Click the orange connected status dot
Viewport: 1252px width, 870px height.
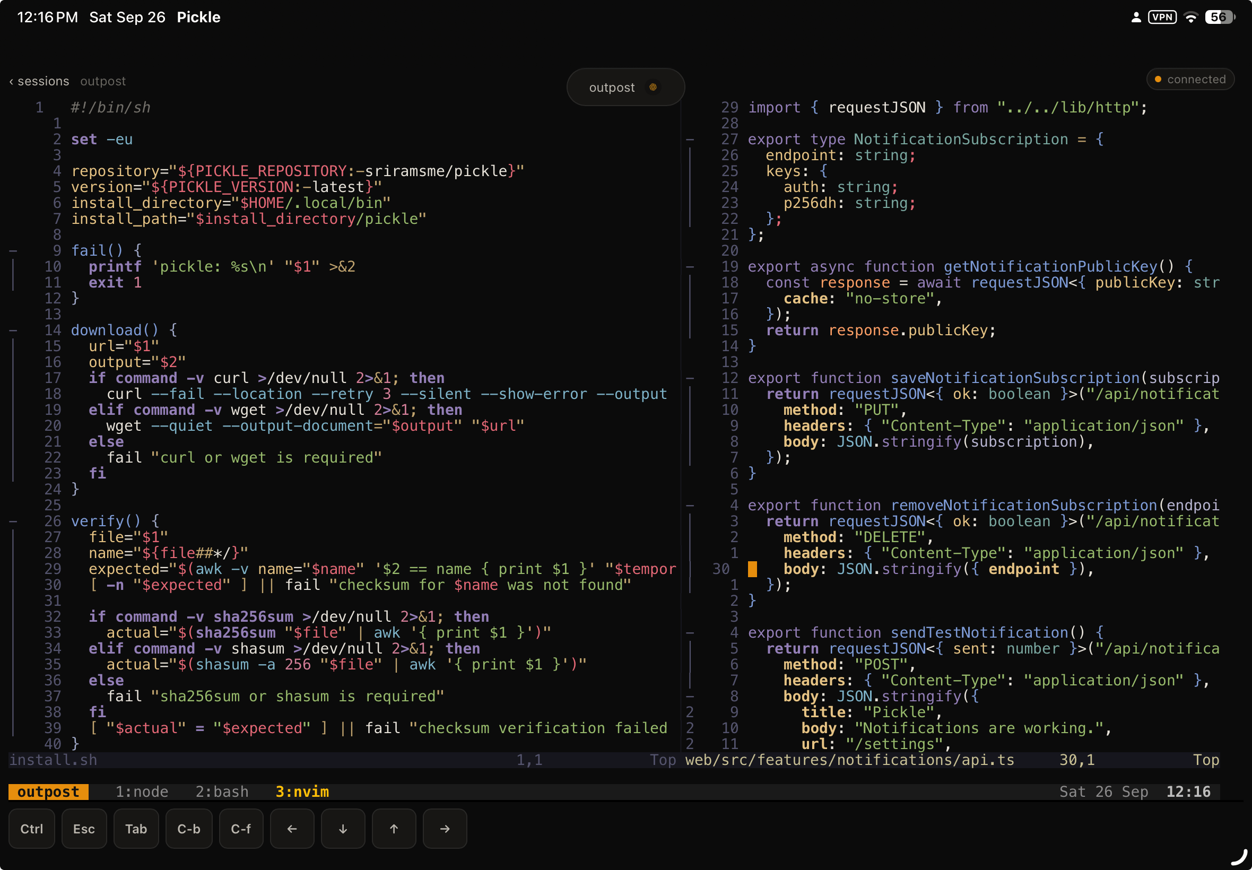[x=1158, y=80]
